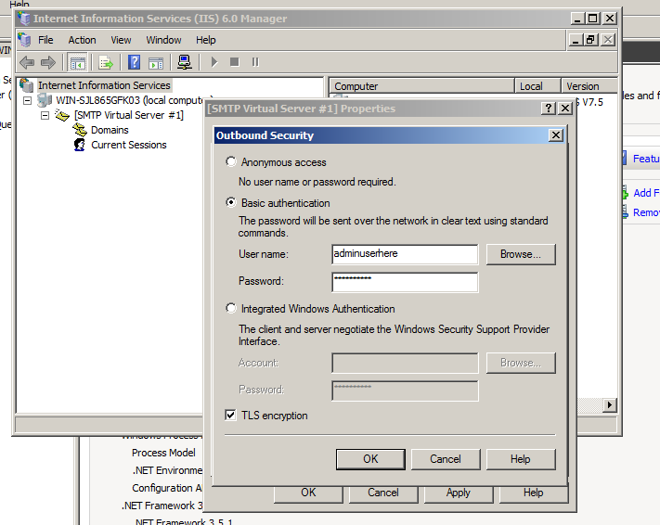The image size is (660, 525).
Task: Select Internet Information Services root icon
Action: pos(27,85)
